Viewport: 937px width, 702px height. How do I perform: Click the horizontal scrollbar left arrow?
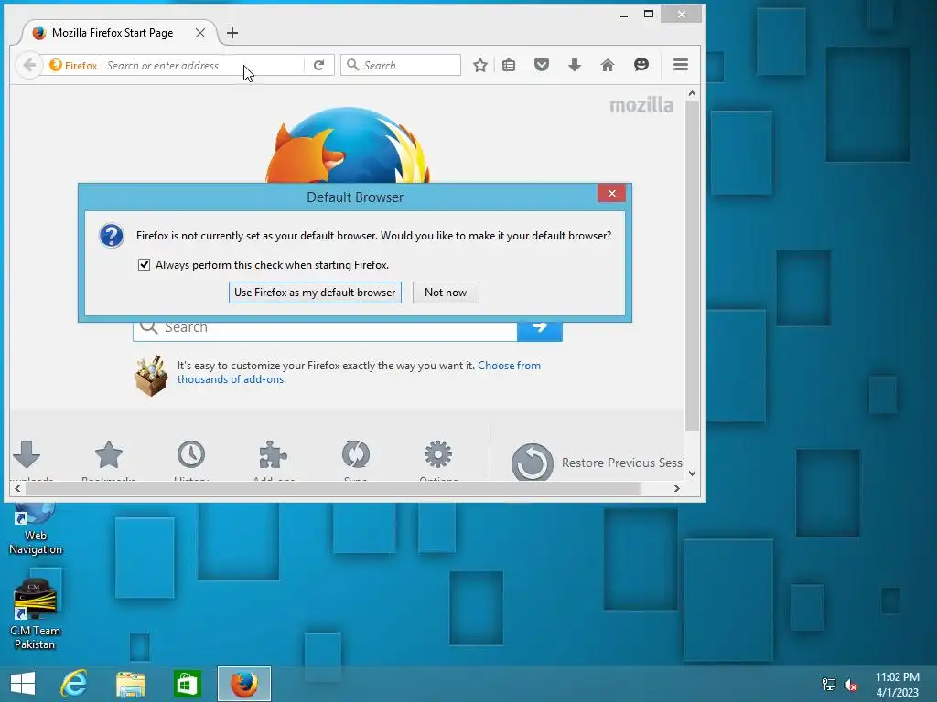click(x=17, y=488)
